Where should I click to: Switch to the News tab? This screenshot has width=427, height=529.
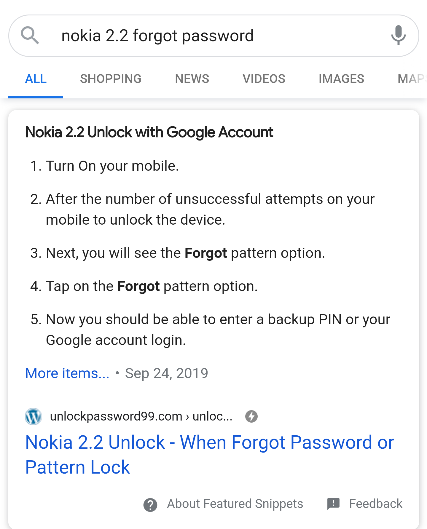point(192,79)
